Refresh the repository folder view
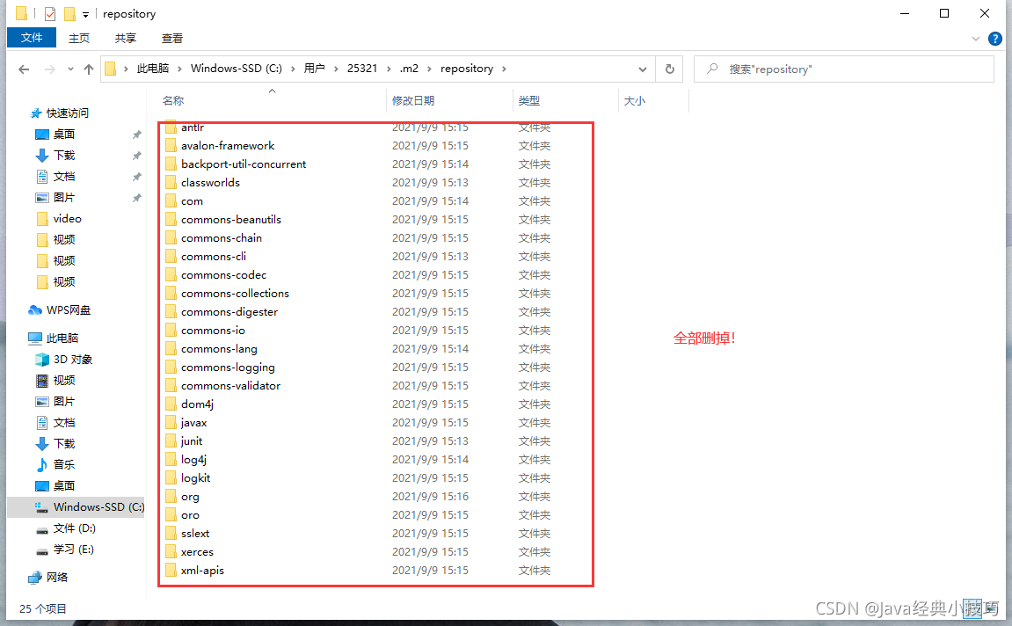 (x=669, y=69)
